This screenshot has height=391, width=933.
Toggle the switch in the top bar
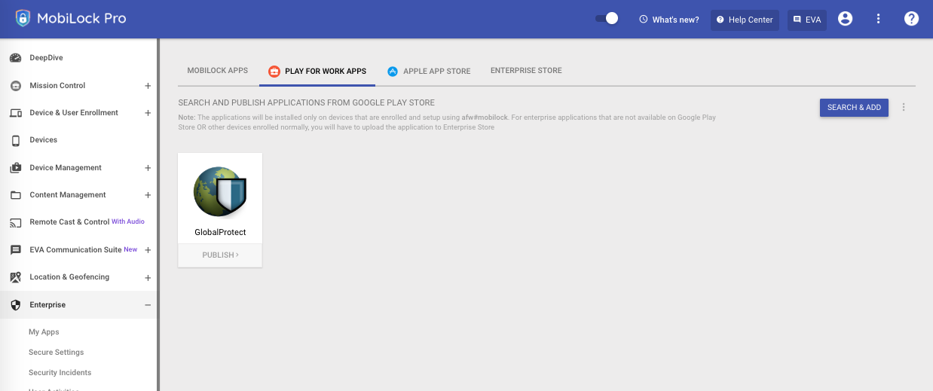click(x=607, y=19)
